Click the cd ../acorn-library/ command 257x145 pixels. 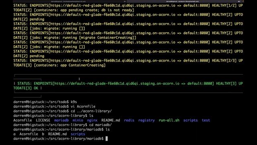(x=91, y=111)
